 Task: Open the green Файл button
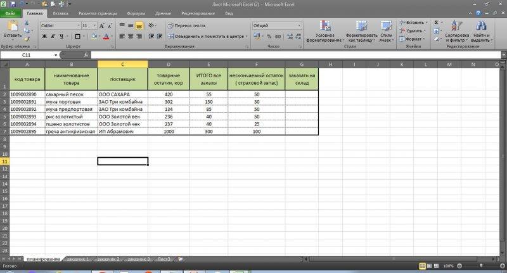pos(11,13)
